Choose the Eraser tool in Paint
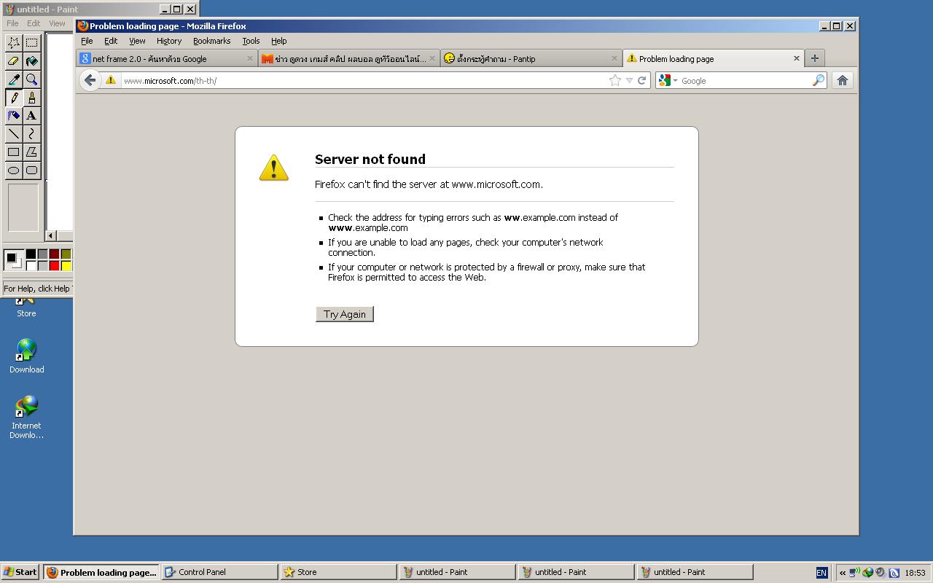Viewport: 933px width, 583px height. click(13, 61)
